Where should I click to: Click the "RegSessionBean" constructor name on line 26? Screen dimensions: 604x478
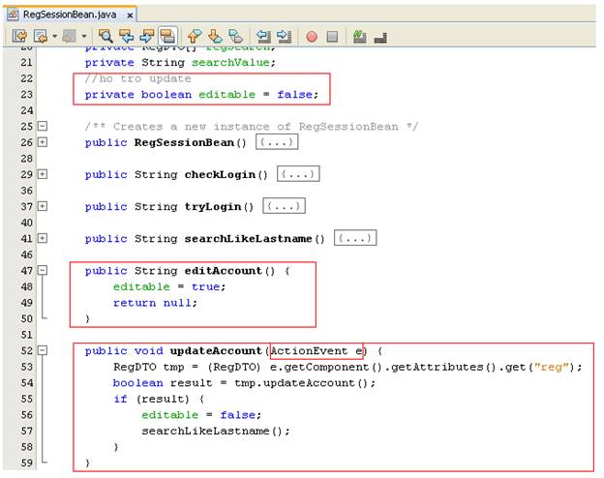click(184, 142)
